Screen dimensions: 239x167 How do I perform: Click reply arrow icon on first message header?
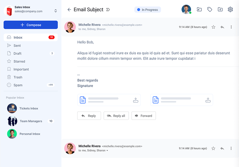click(222, 27)
